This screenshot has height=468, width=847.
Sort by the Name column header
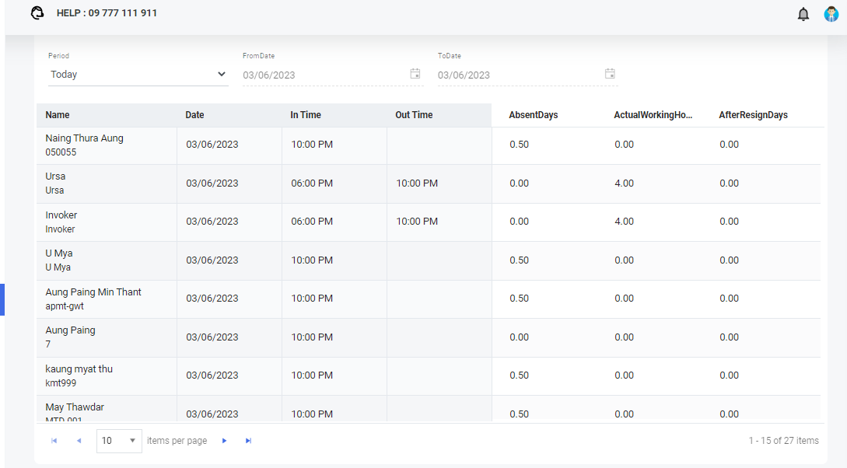pos(58,115)
